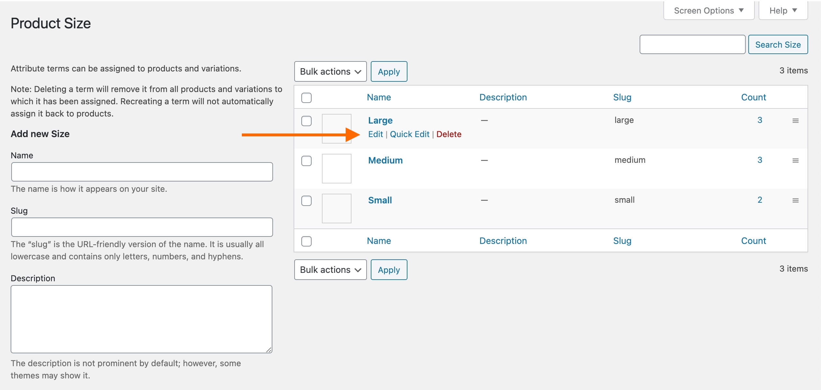
Task: Click the Description textarea for new size
Action: [x=141, y=319]
